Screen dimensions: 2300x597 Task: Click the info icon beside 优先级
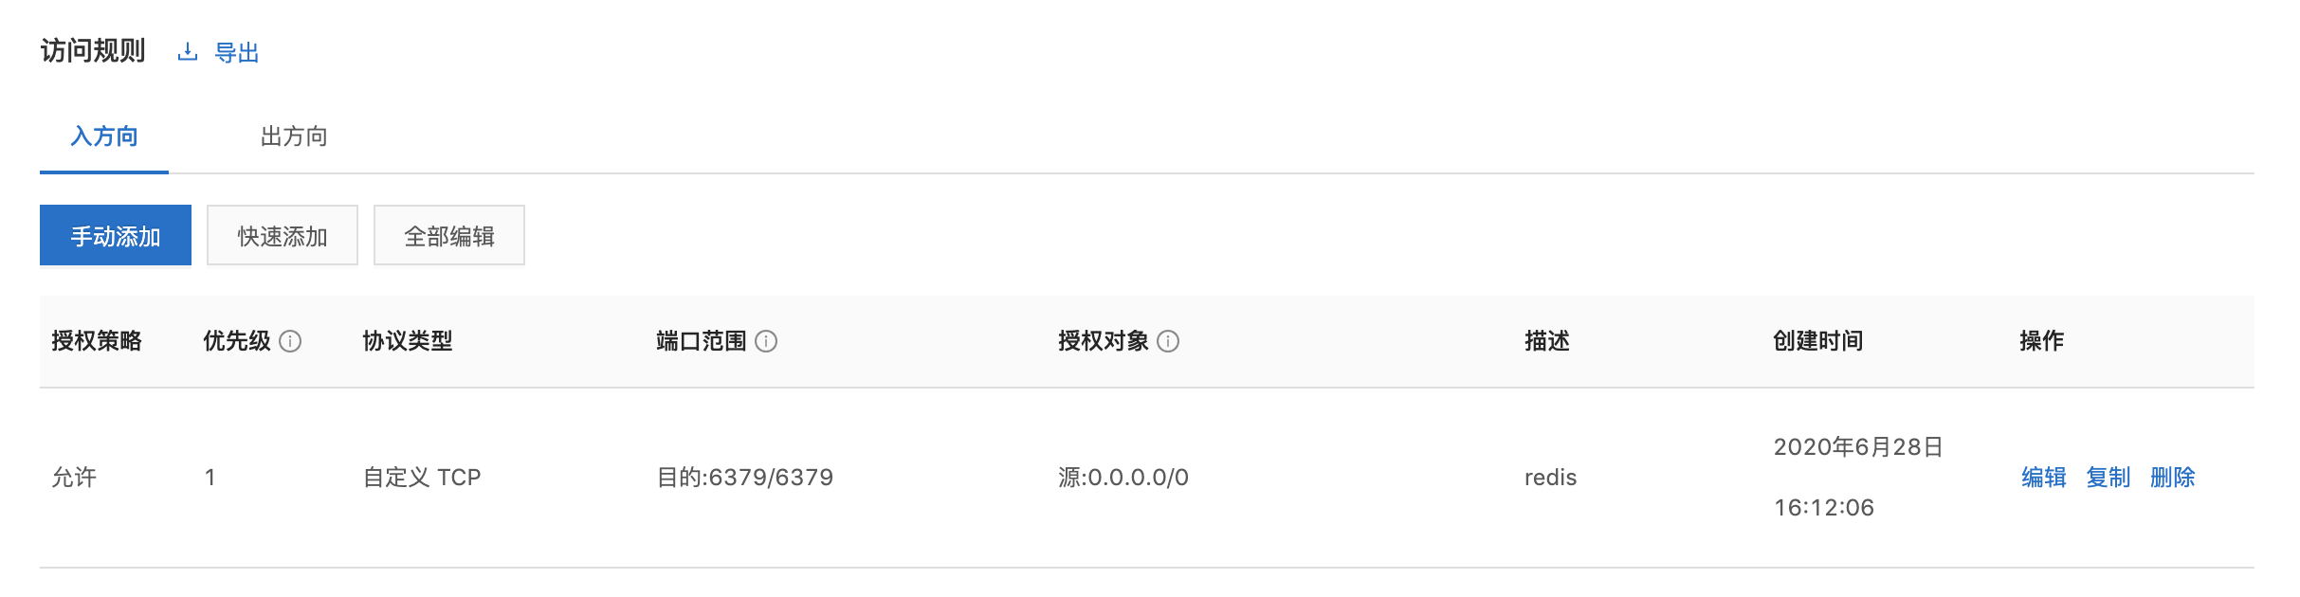coord(291,341)
